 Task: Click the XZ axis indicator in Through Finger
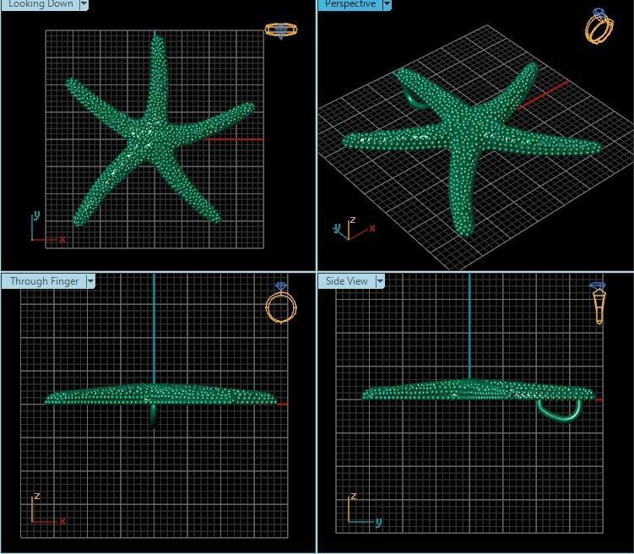tap(48, 509)
